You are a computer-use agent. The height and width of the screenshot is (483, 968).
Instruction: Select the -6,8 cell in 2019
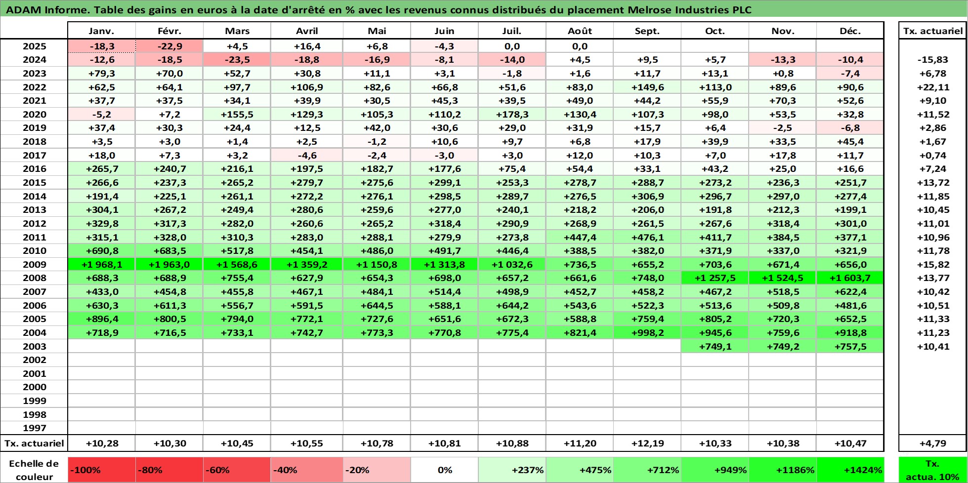tap(850, 128)
